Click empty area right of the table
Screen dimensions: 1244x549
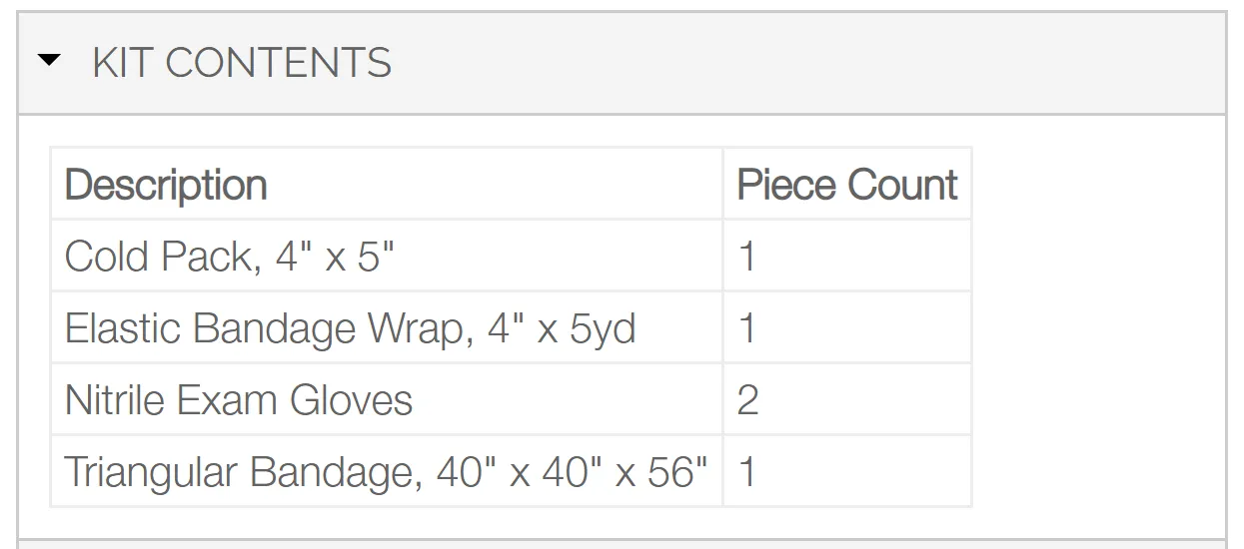click(1097, 329)
